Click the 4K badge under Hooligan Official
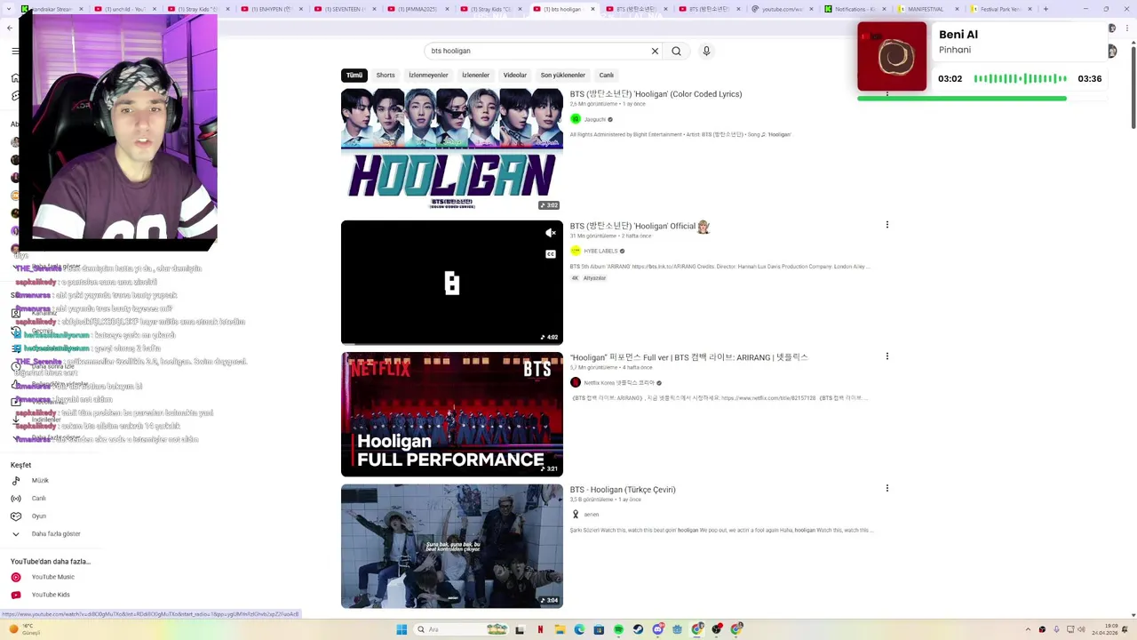The image size is (1137, 640). (575, 278)
